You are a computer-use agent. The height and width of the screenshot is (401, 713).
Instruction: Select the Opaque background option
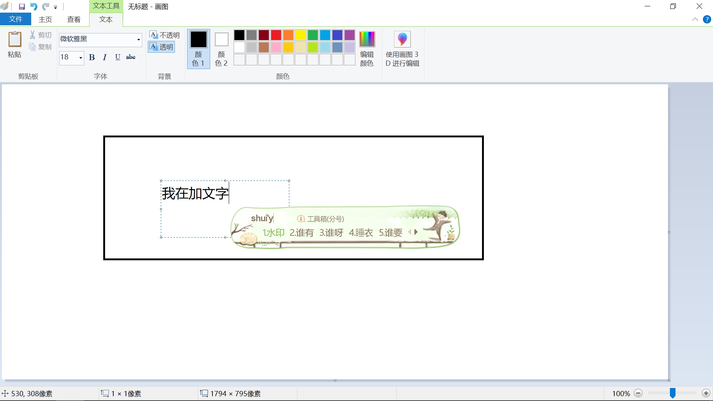(x=165, y=35)
